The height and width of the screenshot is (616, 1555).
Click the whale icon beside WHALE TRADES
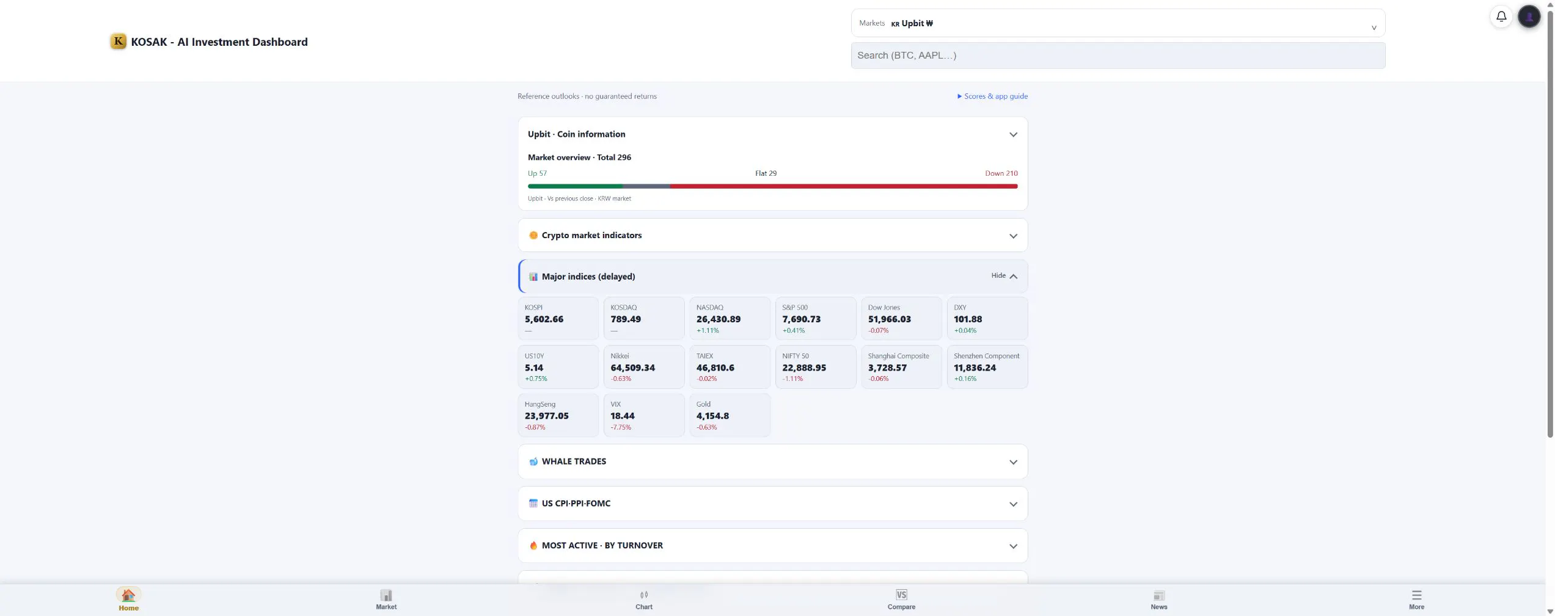click(533, 462)
